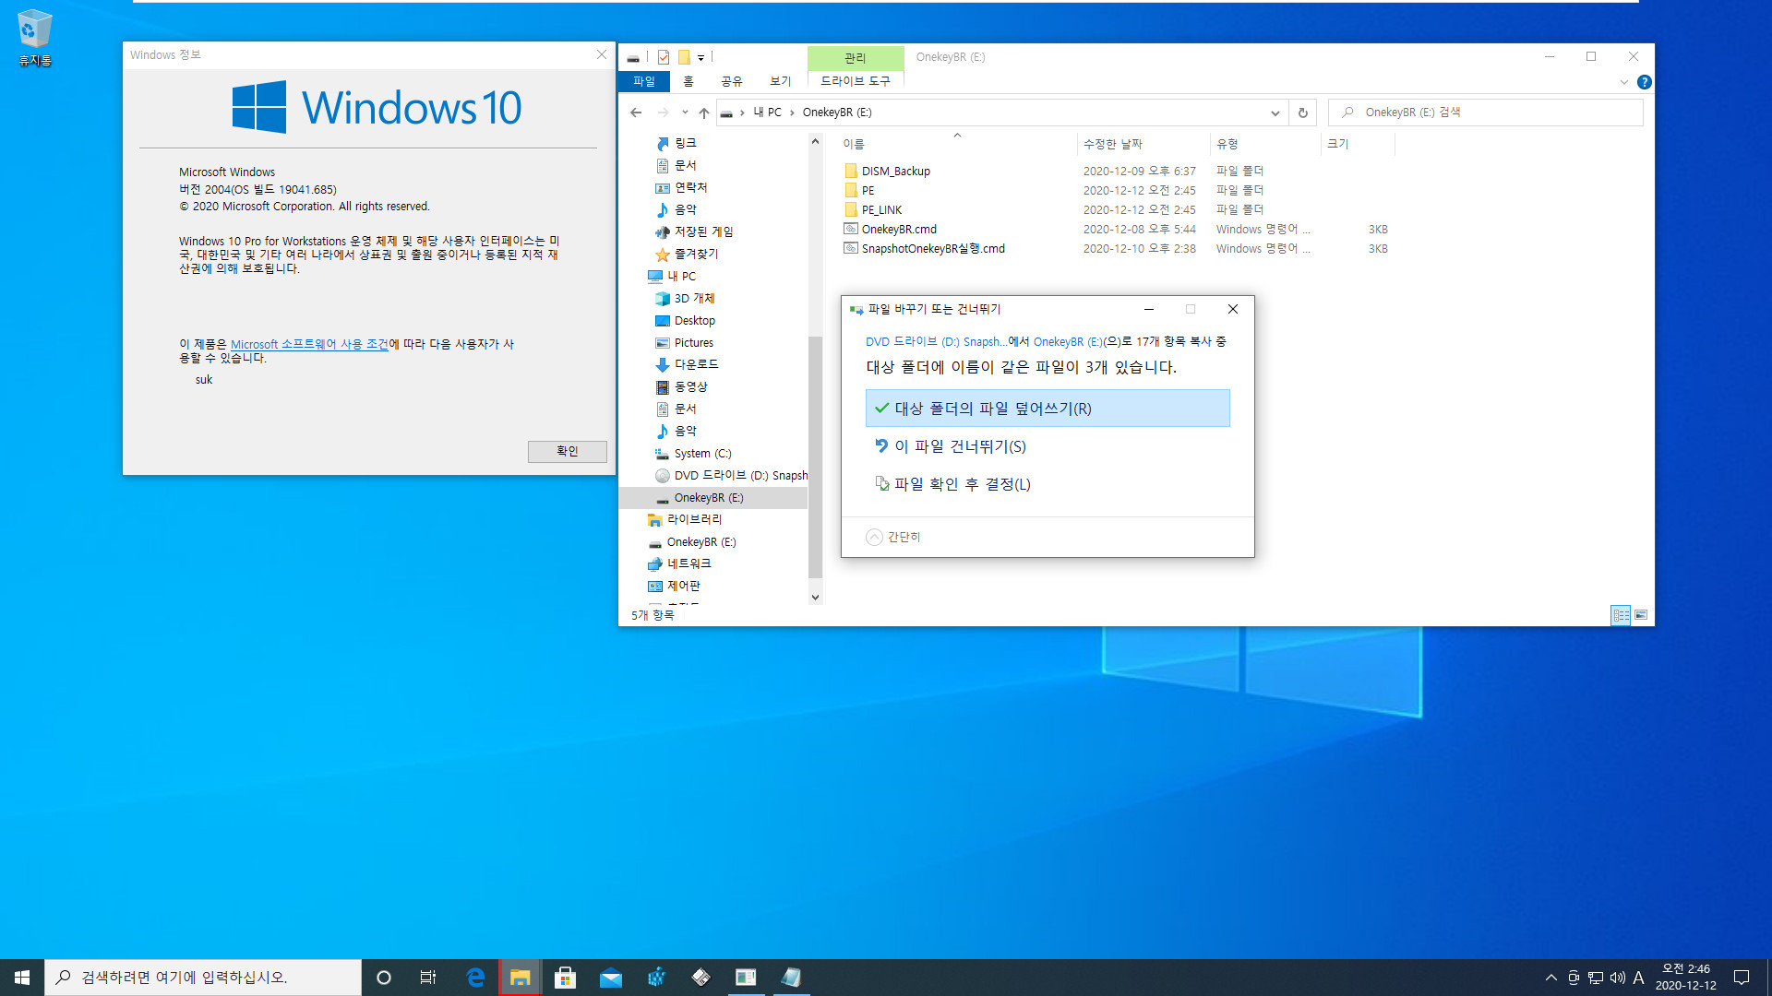Screen dimensions: 1772x996
Task: Open Task View on taskbar
Action: click(428, 978)
